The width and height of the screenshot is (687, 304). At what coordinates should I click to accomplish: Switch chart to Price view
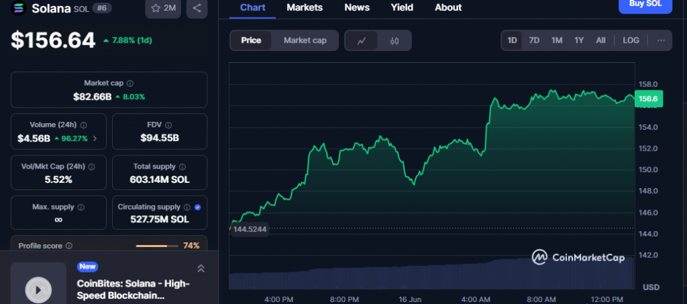coord(251,41)
